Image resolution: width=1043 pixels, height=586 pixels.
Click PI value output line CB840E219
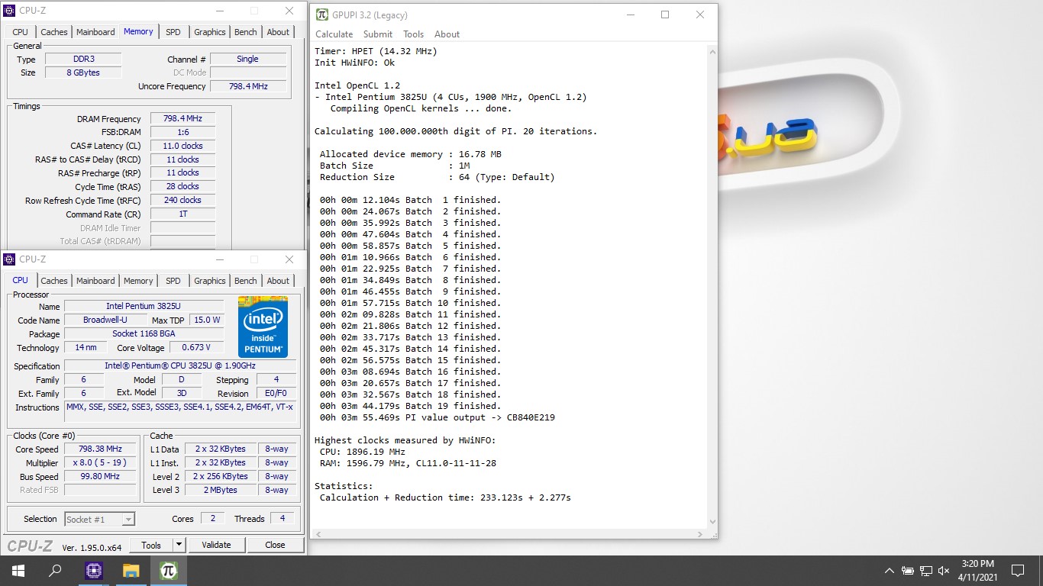coord(438,417)
